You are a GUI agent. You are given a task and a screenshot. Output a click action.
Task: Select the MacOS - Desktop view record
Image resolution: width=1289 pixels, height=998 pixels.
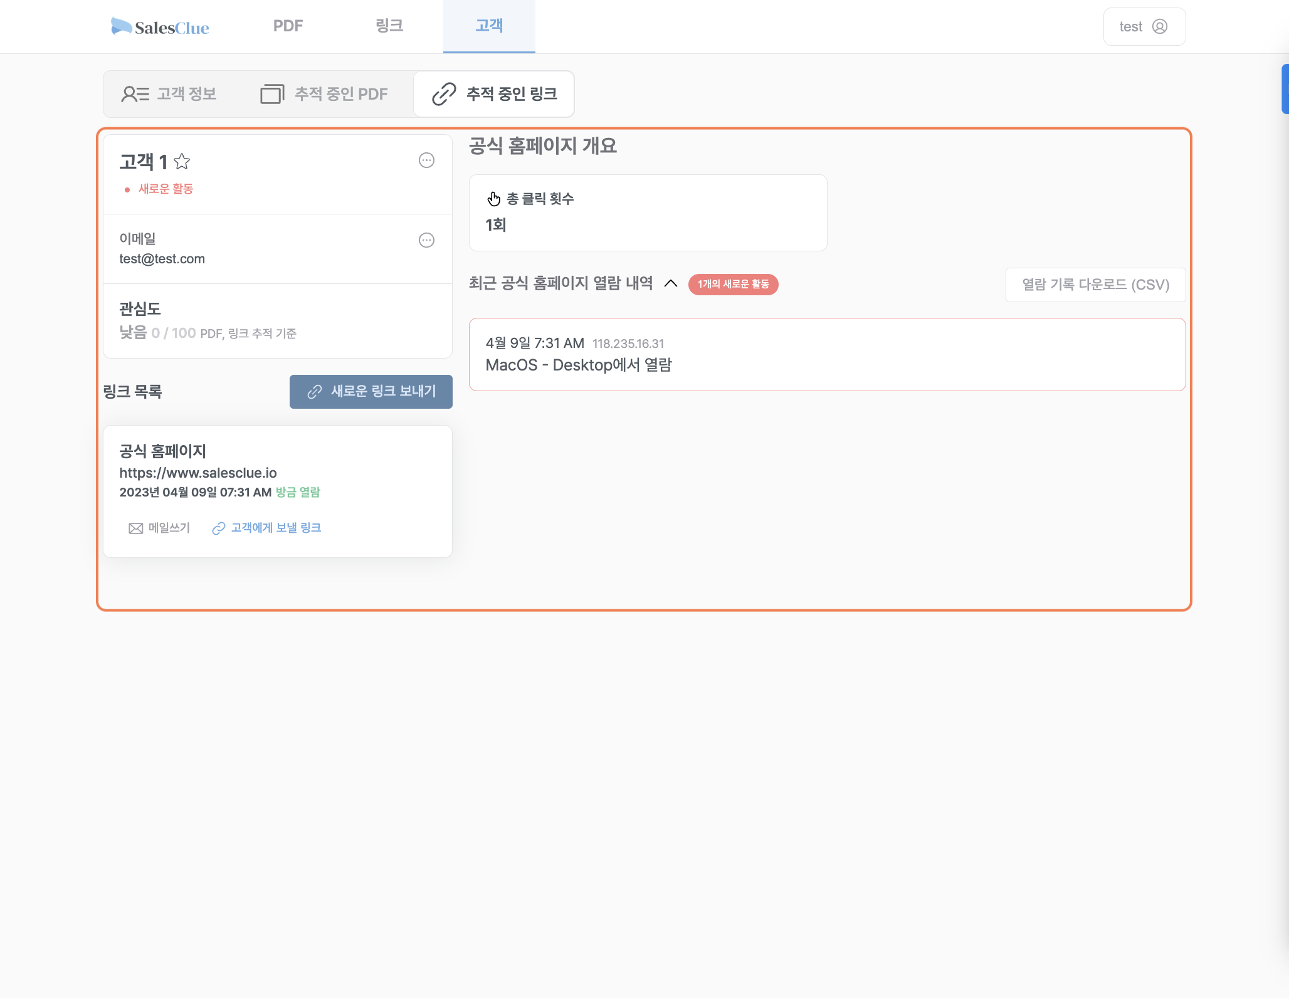coord(828,355)
